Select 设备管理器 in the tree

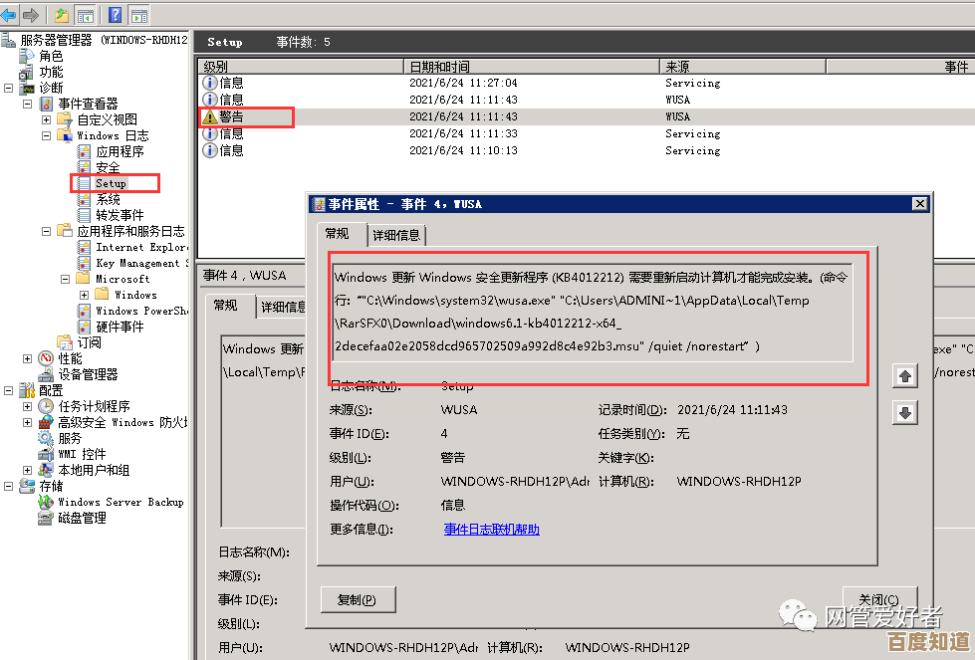[88, 374]
